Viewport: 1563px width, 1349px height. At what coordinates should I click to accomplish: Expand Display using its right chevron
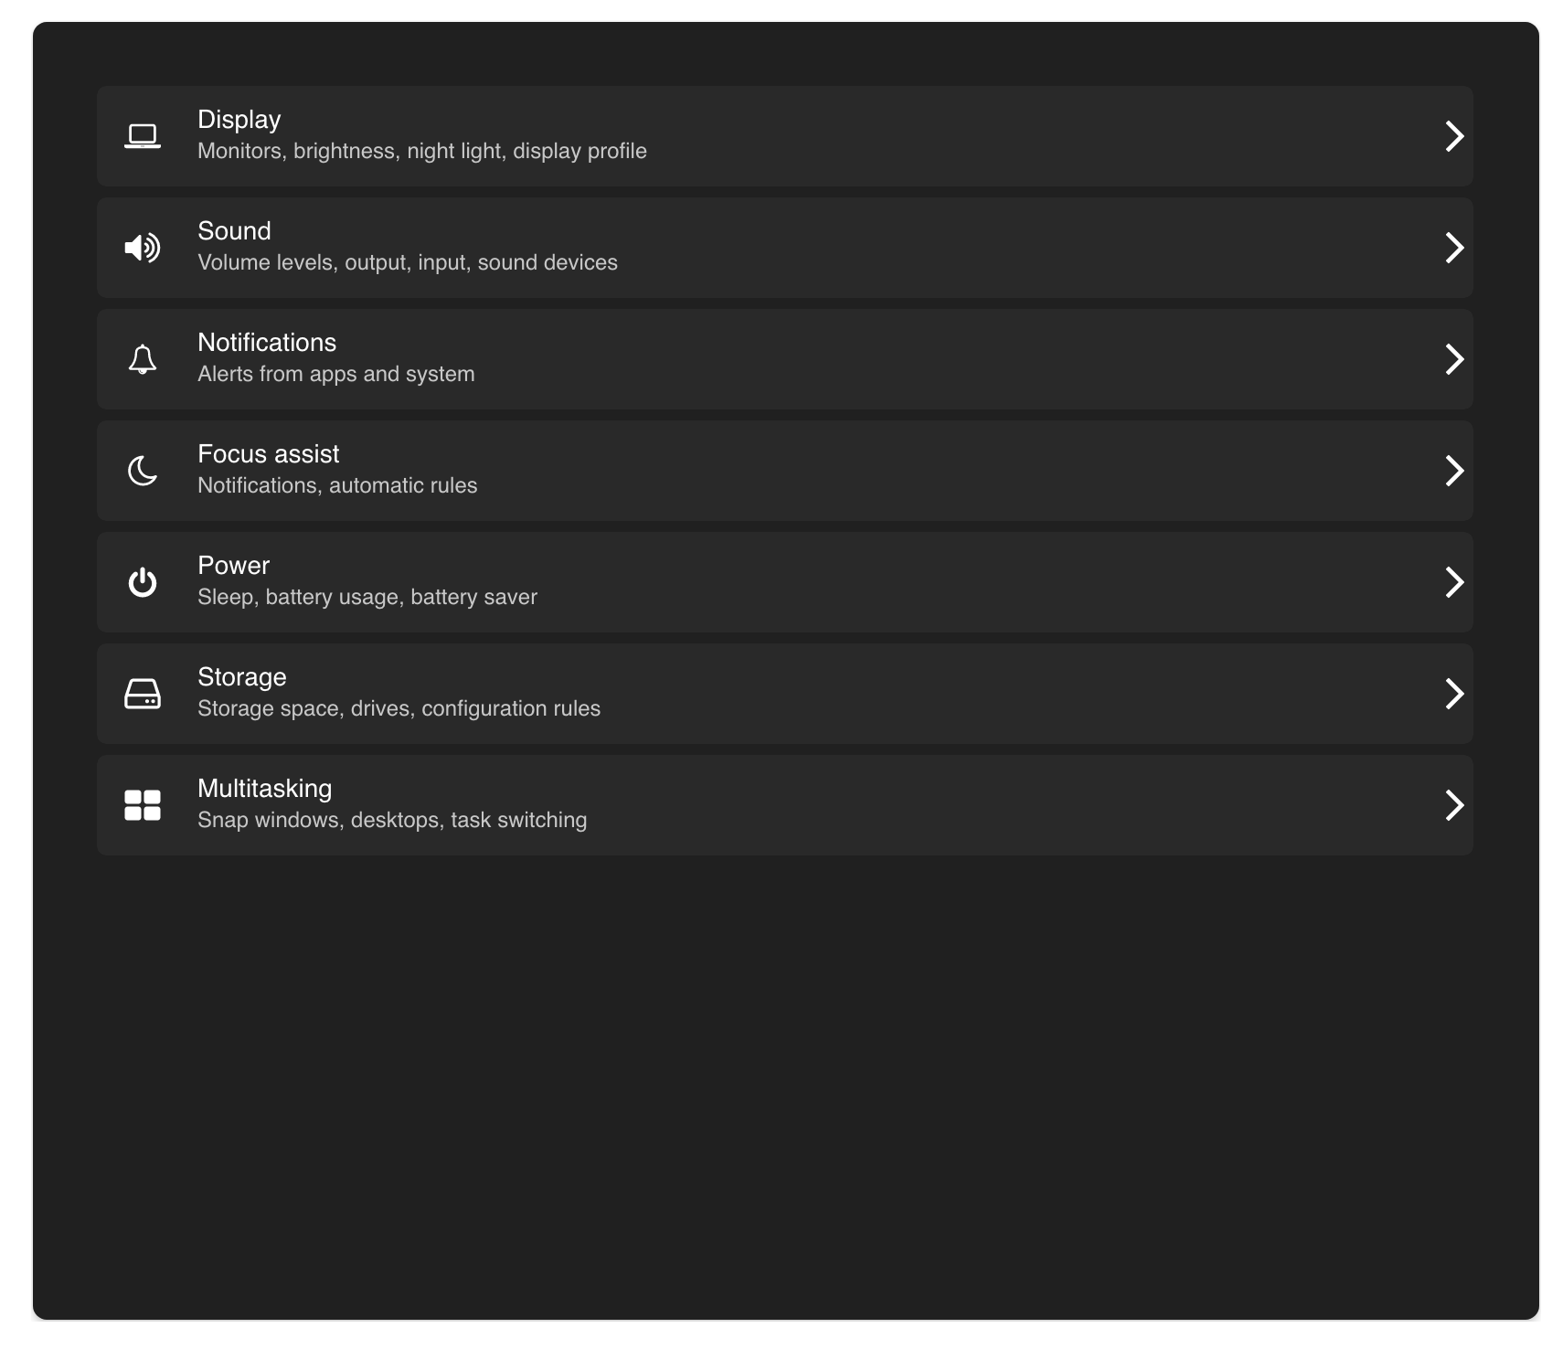coord(1453,136)
